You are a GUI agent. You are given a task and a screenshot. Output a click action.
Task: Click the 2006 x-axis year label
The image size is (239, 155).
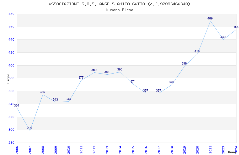[x=17, y=150]
